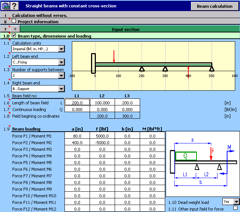The height and width of the screenshot is (212, 240).
Task: Click the Input section header bar
Action: point(125,29)
